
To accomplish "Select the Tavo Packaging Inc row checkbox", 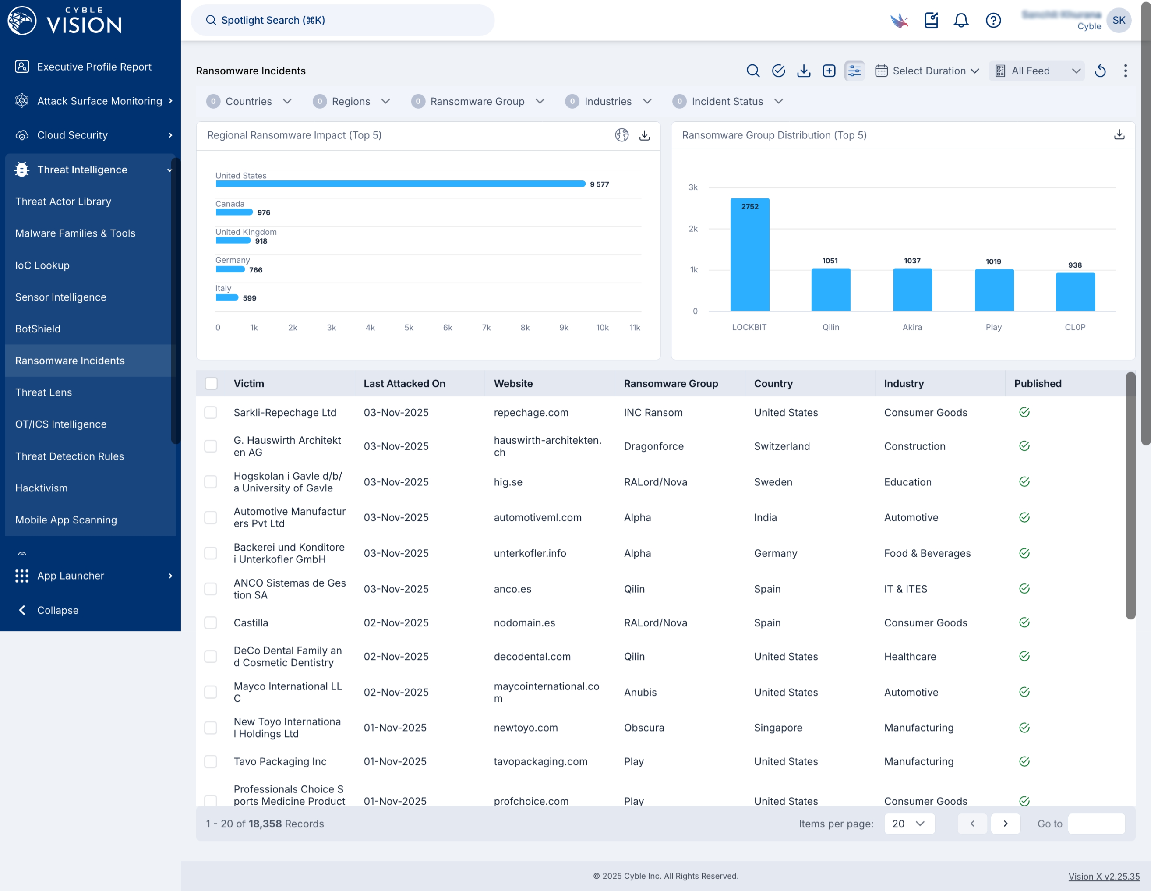I will click(x=211, y=761).
